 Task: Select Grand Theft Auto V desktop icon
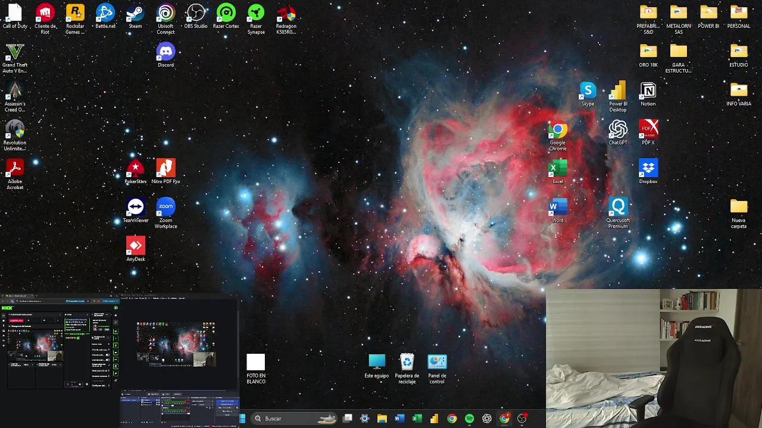pyautogui.click(x=15, y=58)
